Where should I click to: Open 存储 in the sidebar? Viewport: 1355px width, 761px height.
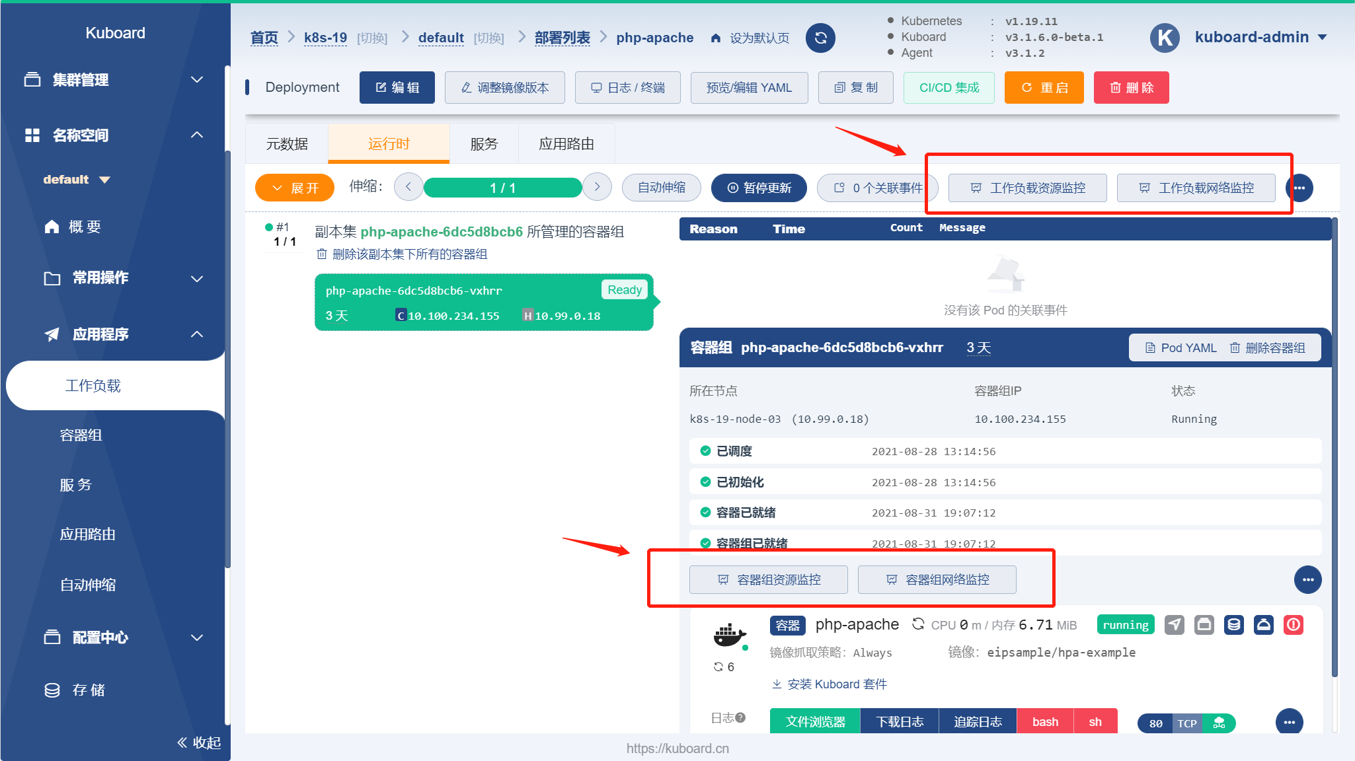coord(74,690)
